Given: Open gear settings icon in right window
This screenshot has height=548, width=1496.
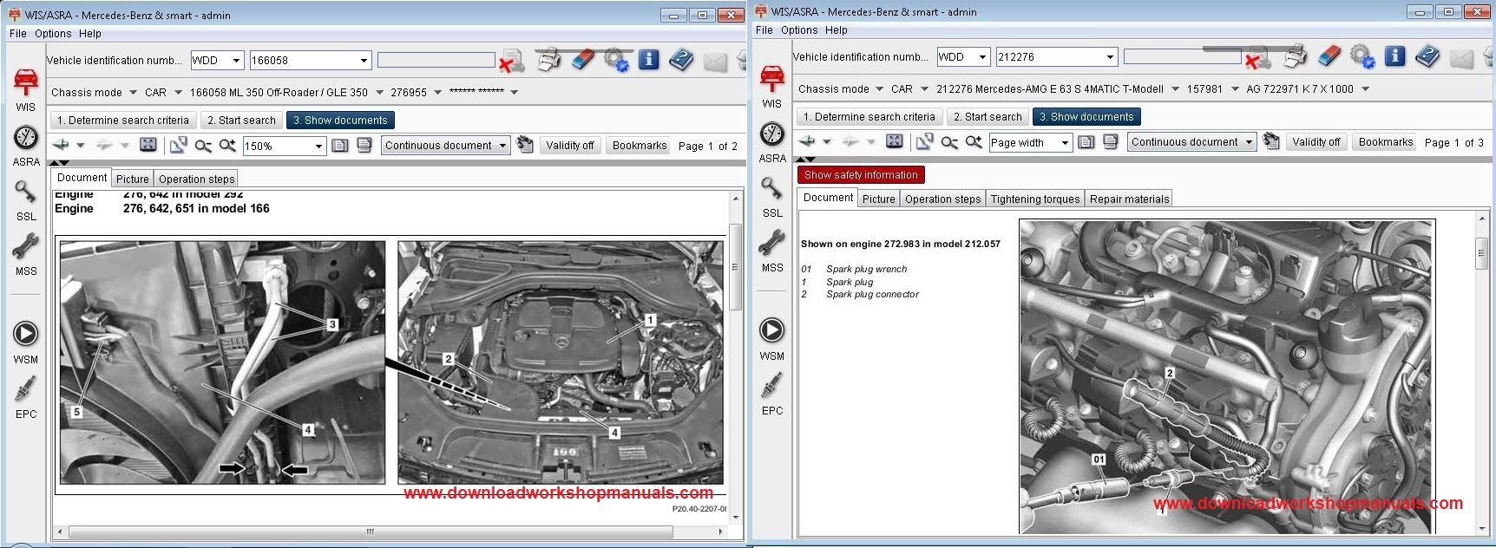Looking at the screenshot, I should (1362, 56).
